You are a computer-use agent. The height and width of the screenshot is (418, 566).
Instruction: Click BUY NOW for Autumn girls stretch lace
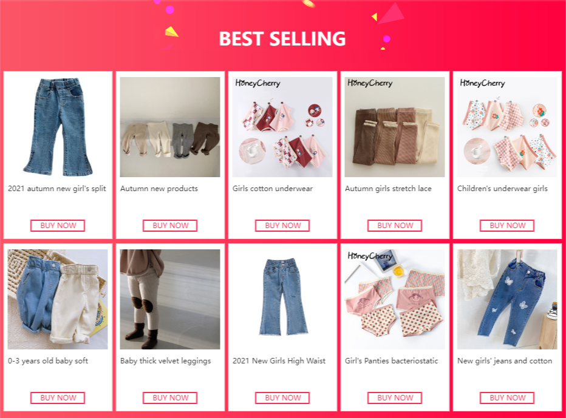395,226
